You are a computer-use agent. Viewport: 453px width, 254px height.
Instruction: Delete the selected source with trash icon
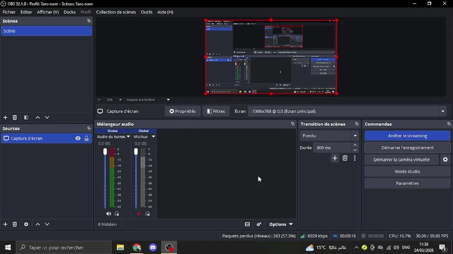click(x=15, y=224)
